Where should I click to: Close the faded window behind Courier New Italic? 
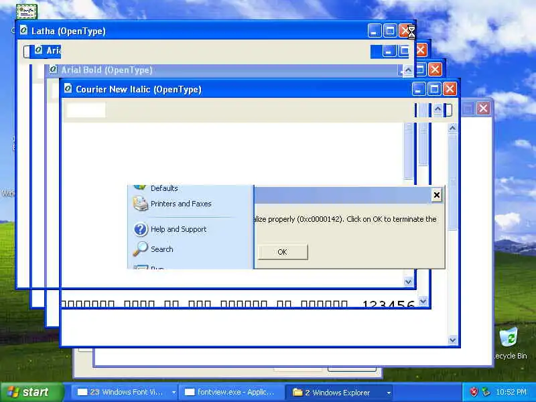pyautogui.click(x=483, y=109)
